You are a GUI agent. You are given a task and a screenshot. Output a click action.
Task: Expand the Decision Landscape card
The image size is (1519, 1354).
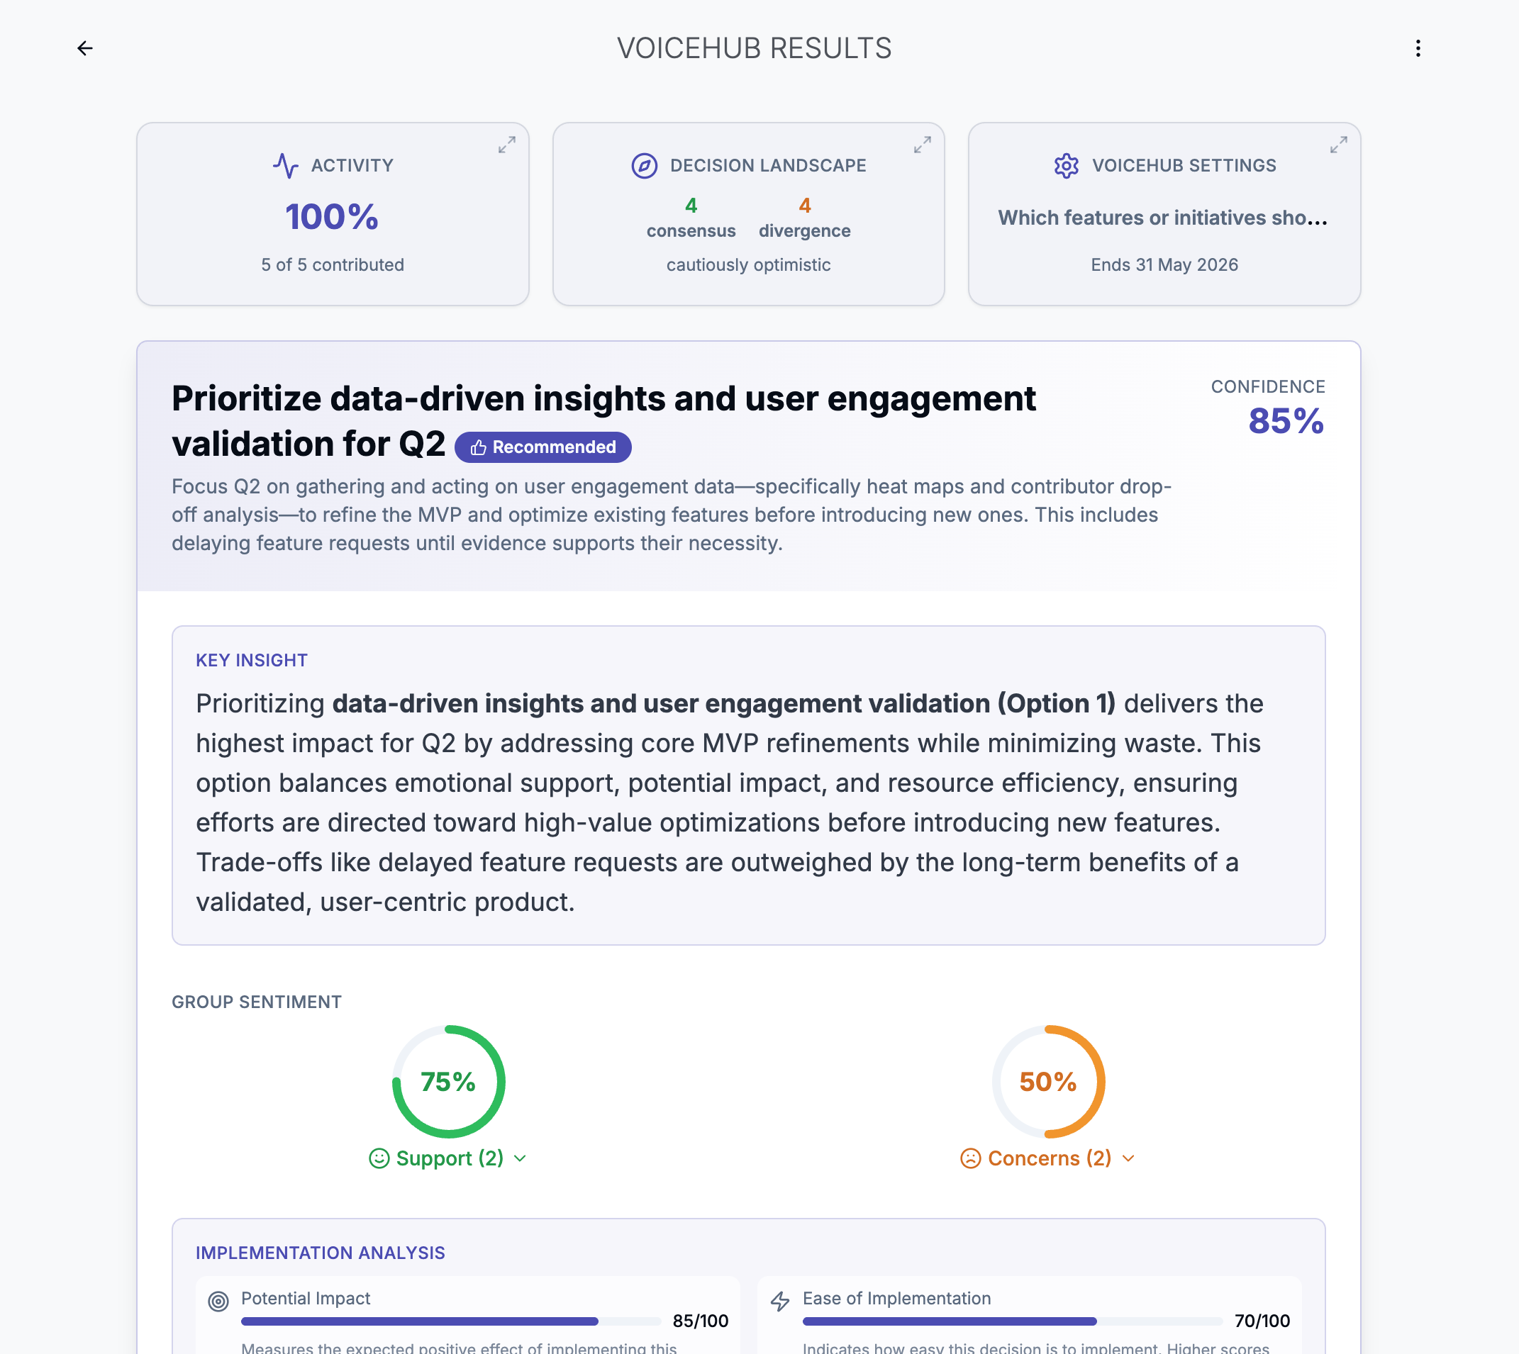click(921, 145)
